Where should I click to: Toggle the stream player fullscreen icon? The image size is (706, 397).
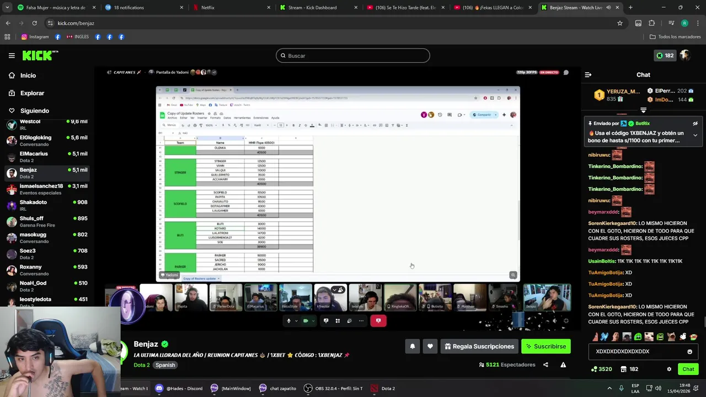[x=566, y=320]
